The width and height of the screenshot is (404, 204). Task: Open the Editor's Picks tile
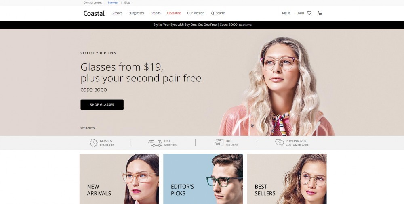[x=203, y=179]
